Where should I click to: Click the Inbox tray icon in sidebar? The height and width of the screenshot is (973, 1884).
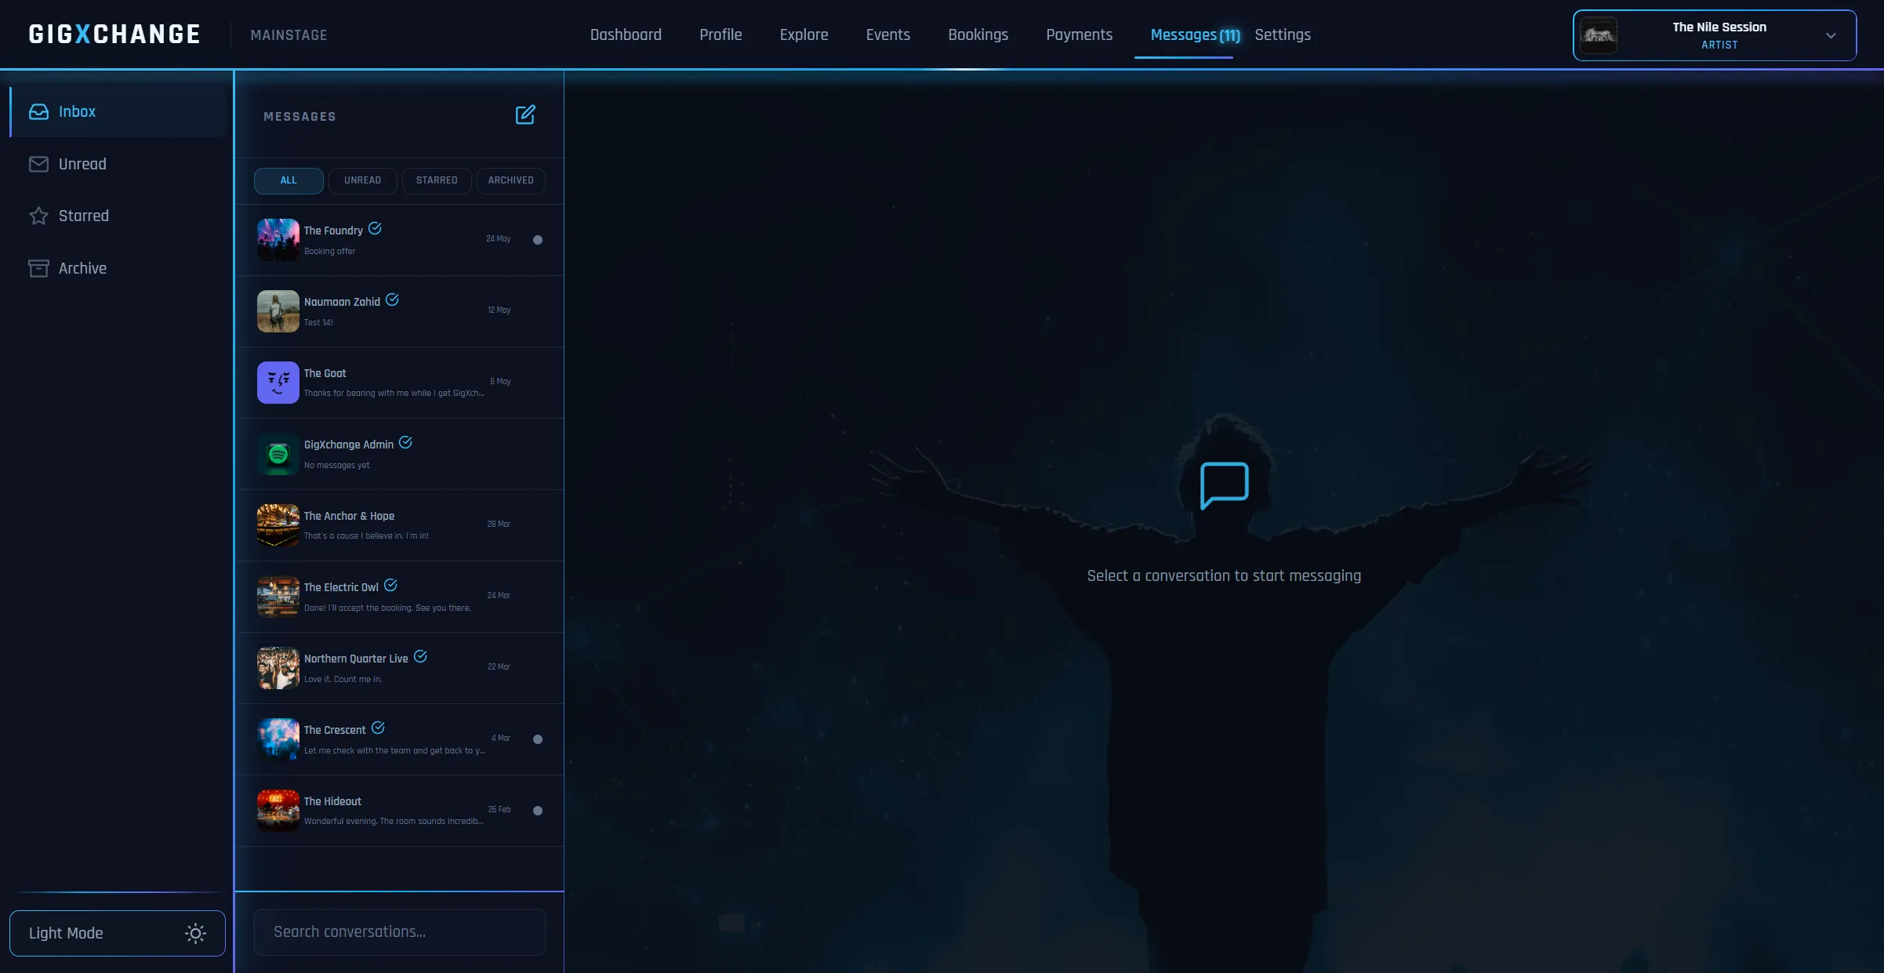click(x=38, y=112)
